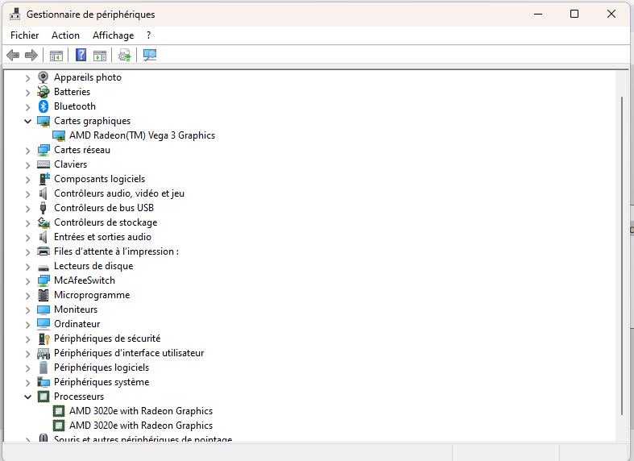Click the Contrôleurs de bus USB plug icon
This screenshot has width=634, height=461.
click(44, 208)
